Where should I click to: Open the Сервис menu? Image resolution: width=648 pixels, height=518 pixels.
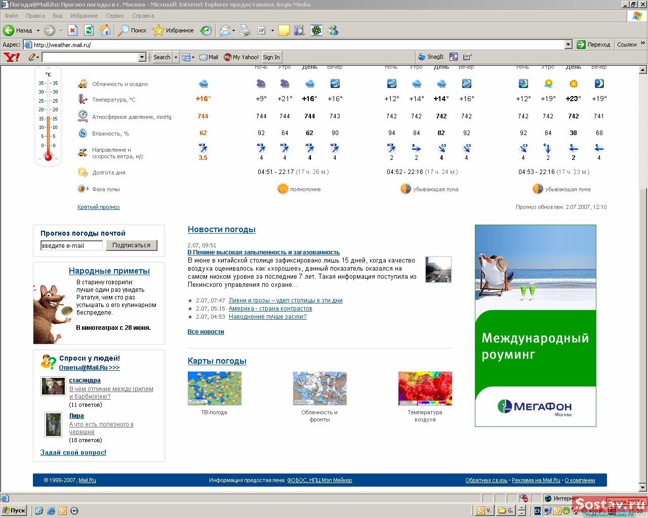115,16
